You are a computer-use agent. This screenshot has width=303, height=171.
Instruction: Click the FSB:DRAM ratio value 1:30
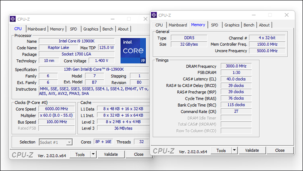(x=236, y=73)
